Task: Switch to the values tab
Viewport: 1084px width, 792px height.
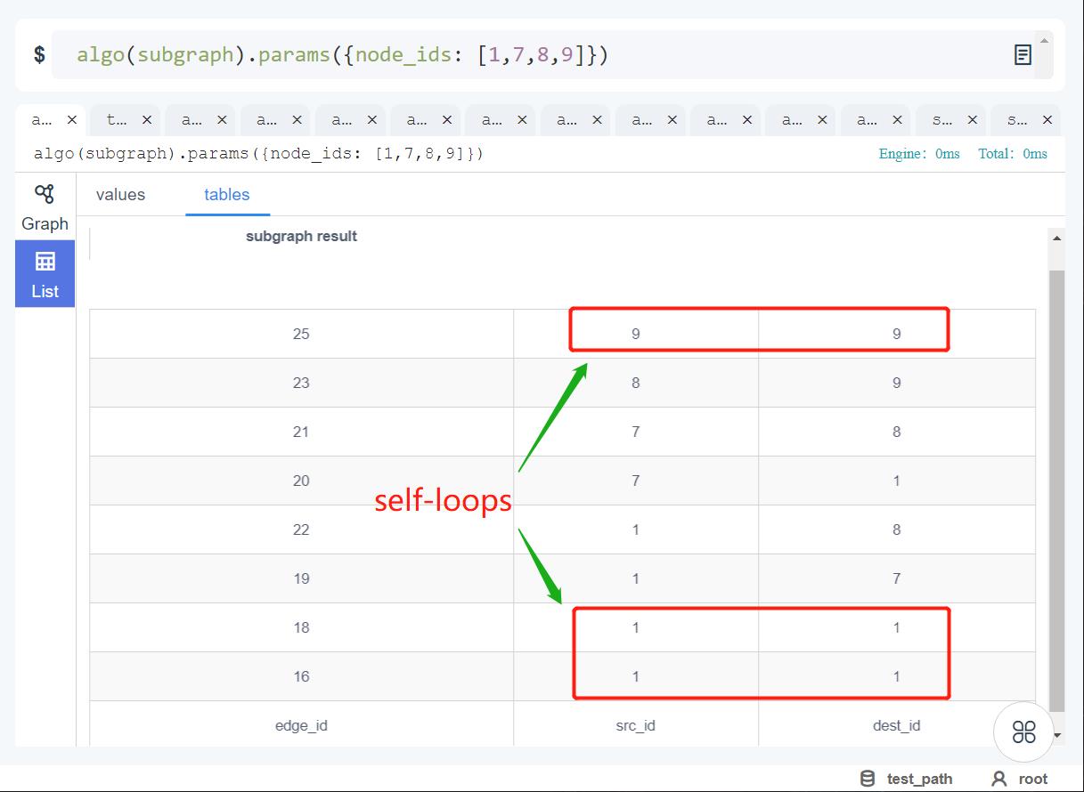Action: pos(120,195)
